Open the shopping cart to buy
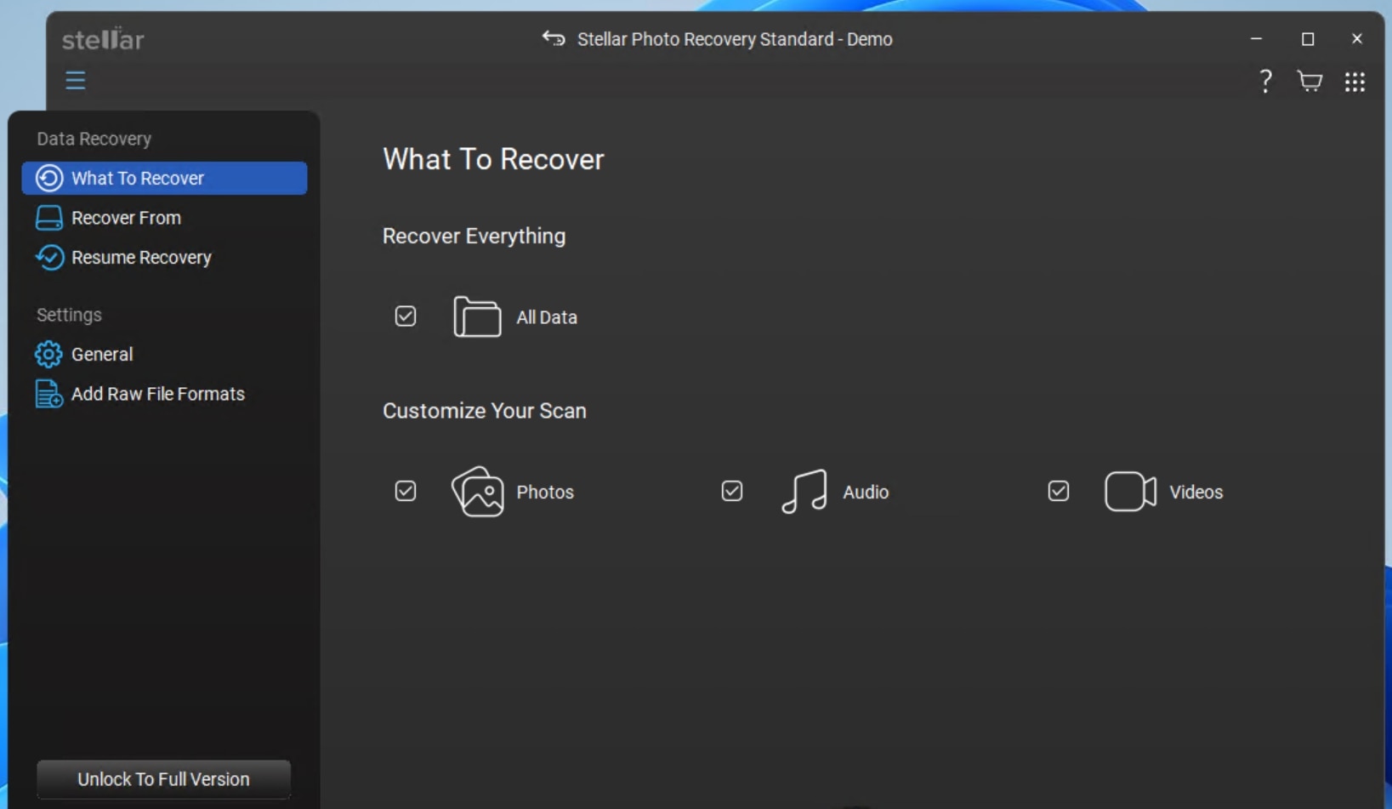The height and width of the screenshot is (809, 1392). click(x=1310, y=82)
